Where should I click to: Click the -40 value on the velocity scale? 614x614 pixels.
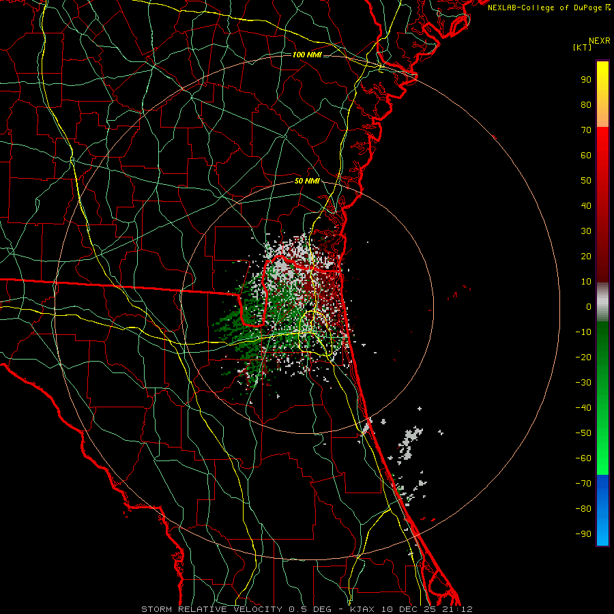(583, 408)
